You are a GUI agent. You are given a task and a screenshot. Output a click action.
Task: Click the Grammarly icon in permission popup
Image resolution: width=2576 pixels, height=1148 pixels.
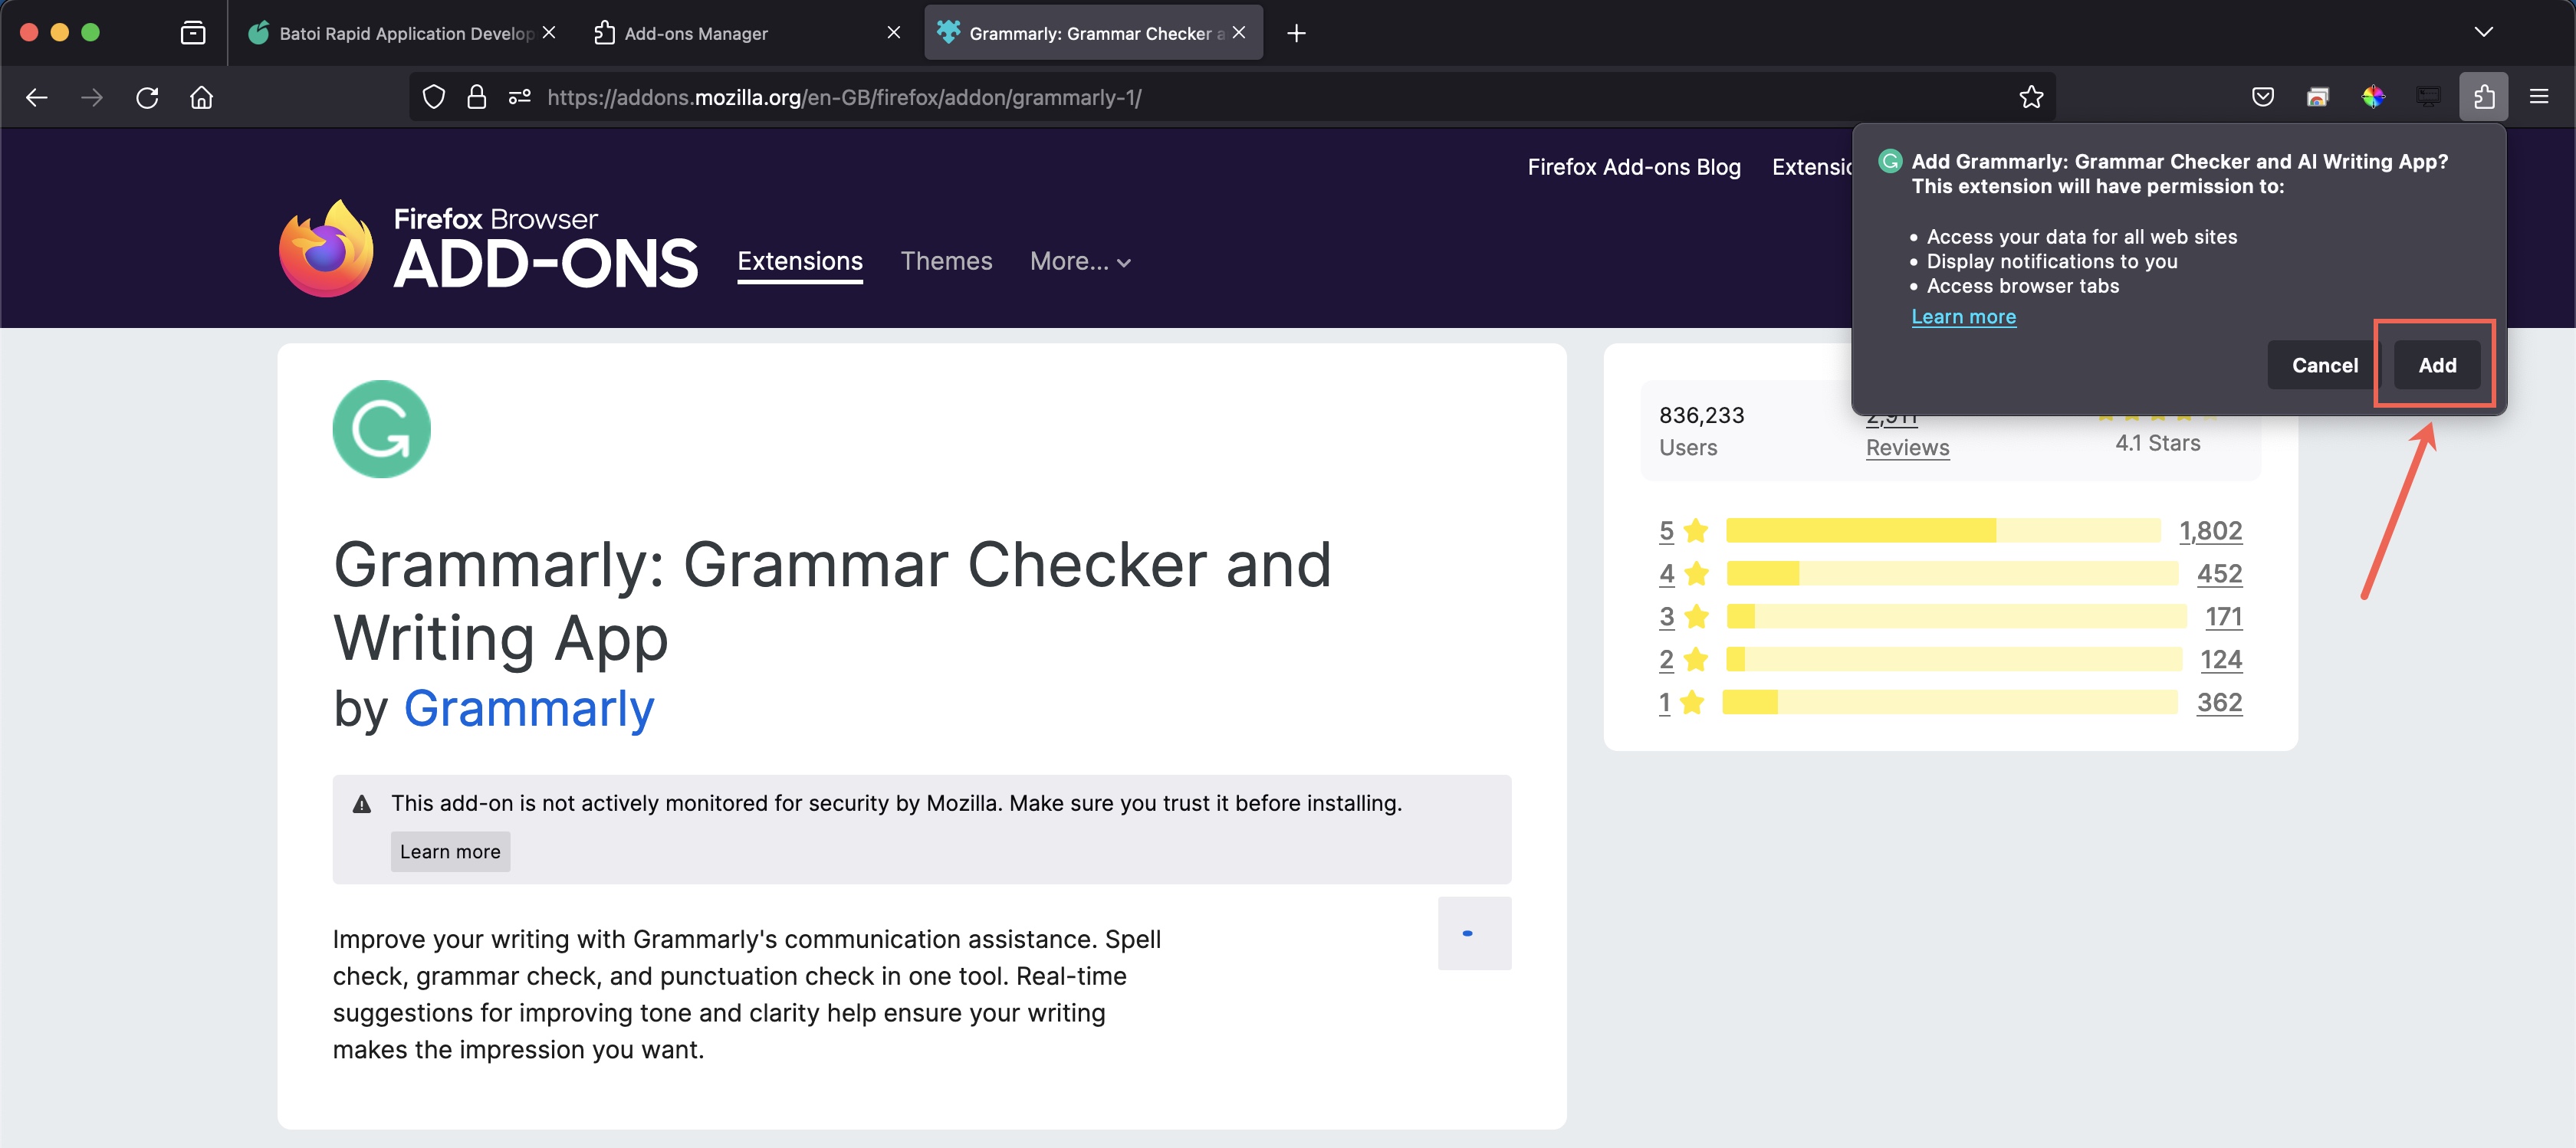point(1889,161)
